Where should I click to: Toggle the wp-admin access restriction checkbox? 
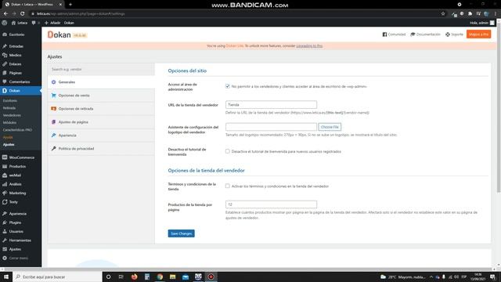point(228,86)
